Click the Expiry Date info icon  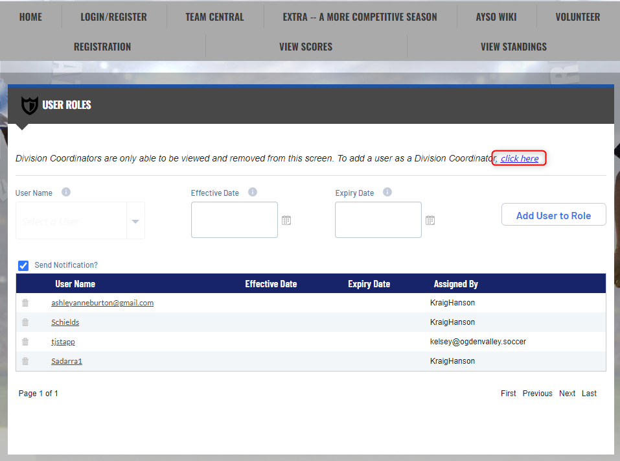pyautogui.click(x=387, y=193)
